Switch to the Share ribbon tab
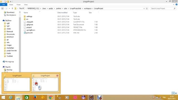Screen dimensions: 178x100 pos(19,5)
